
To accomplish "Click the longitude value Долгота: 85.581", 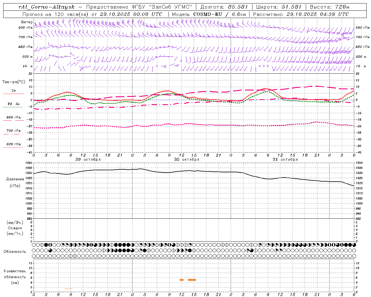I will pyautogui.click(x=224, y=7).
